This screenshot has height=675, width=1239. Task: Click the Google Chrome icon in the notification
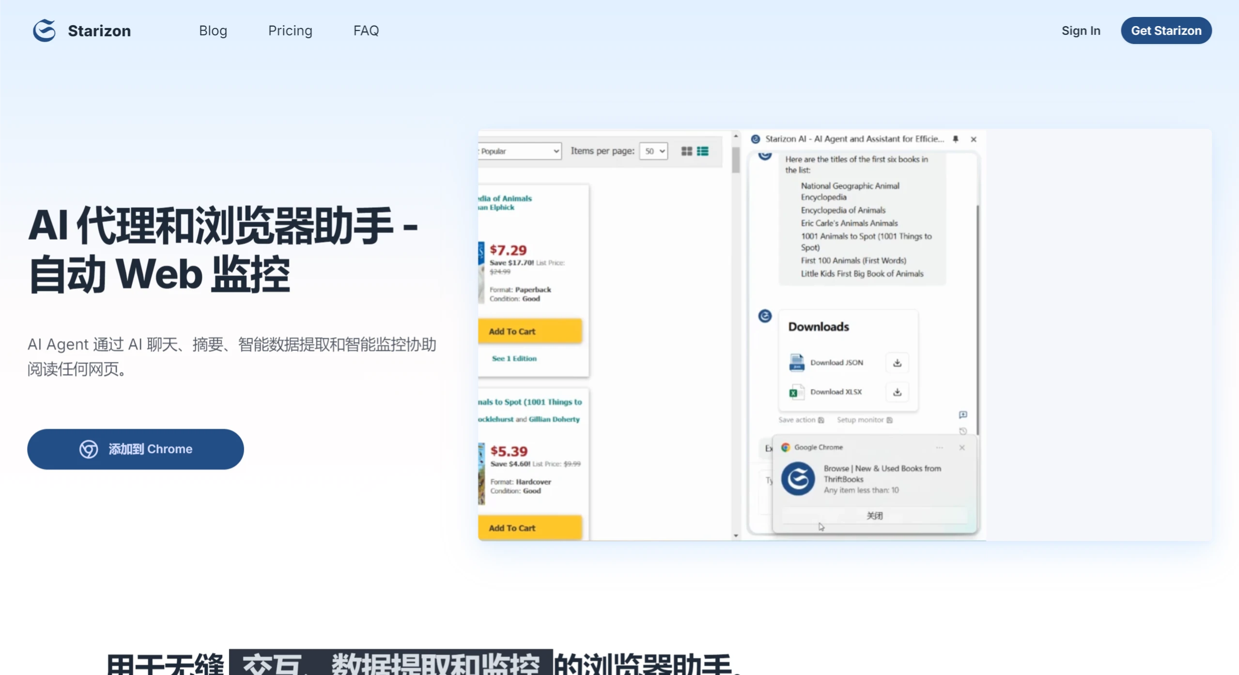[x=785, y=447]
